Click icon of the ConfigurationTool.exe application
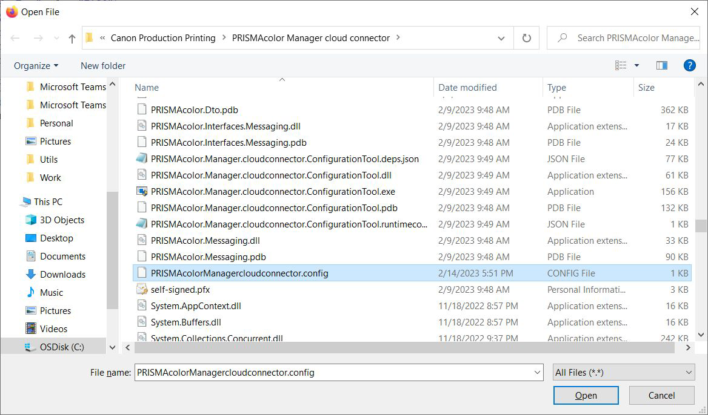Viewport: 708px width, 415px height. [x=142, y=192]
